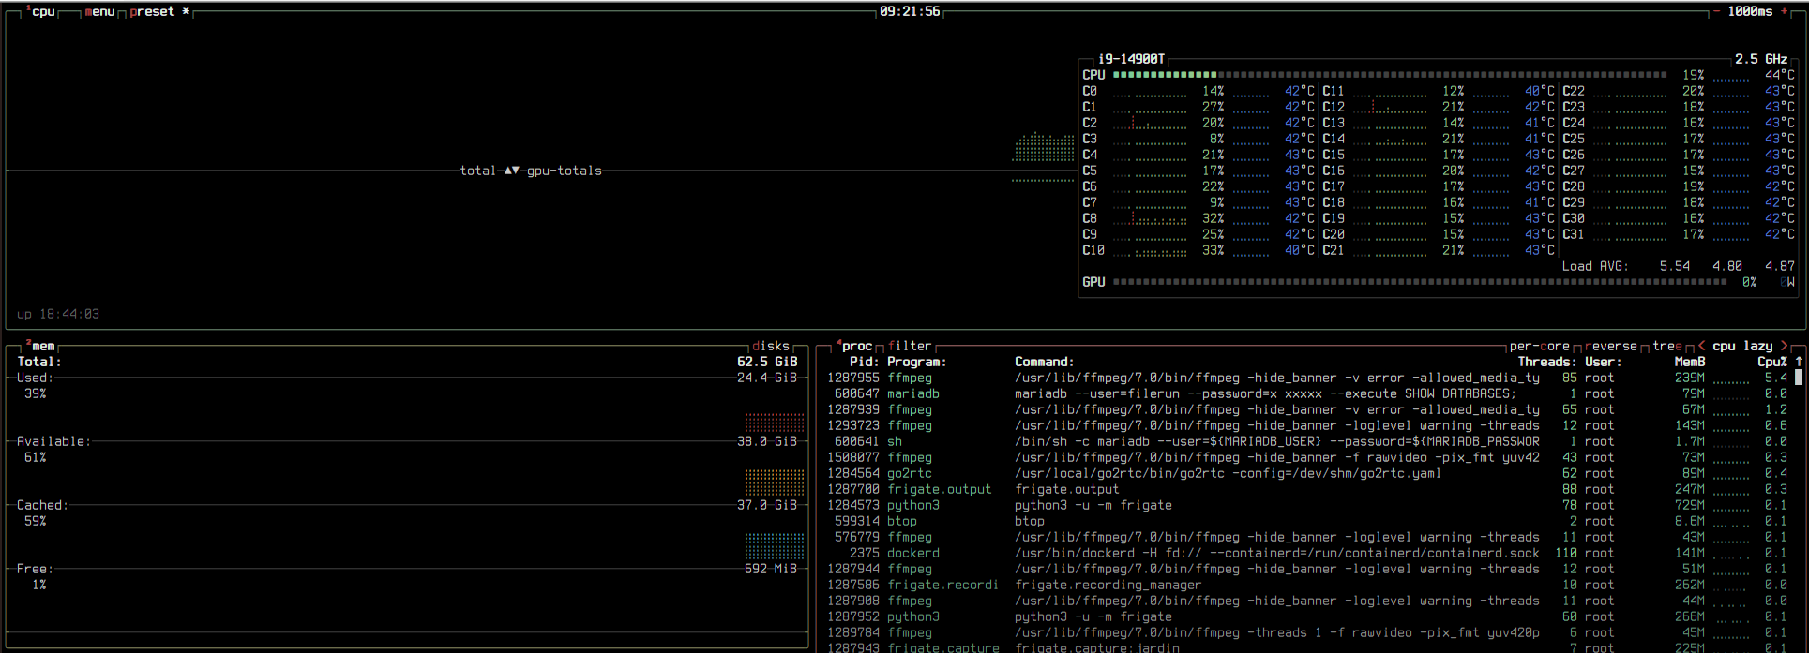The width and height of the screenshot is (1809, 653).
Task: Click the up arrow above the process scrollbar
Action: tap(1798, 362)
